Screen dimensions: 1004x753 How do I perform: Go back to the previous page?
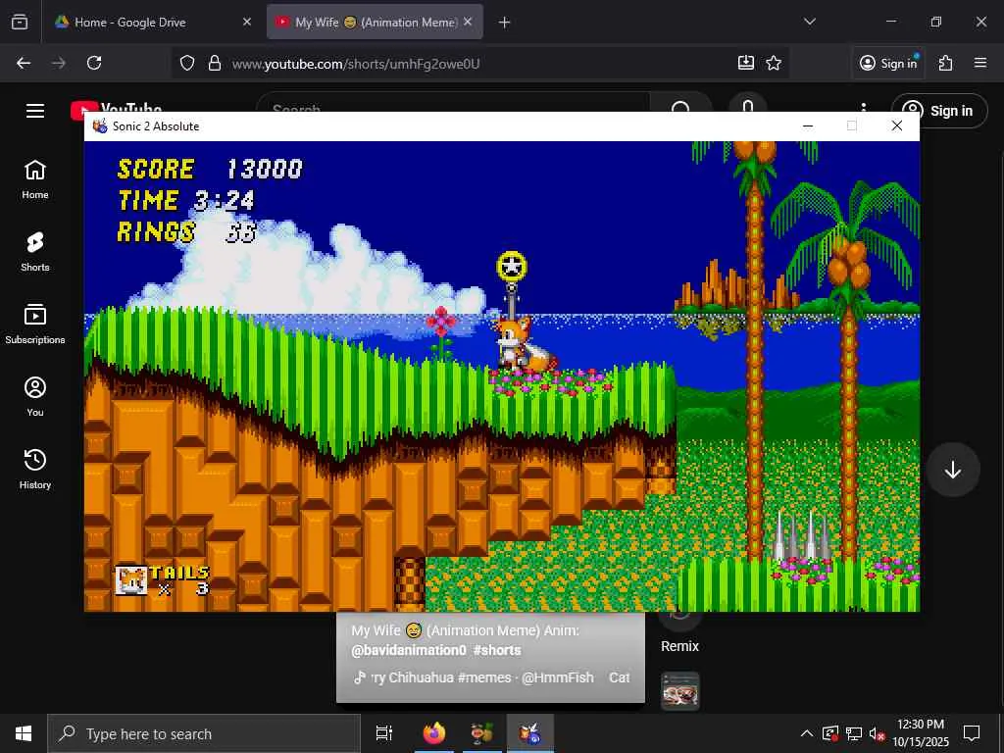[x=24, y=63]
